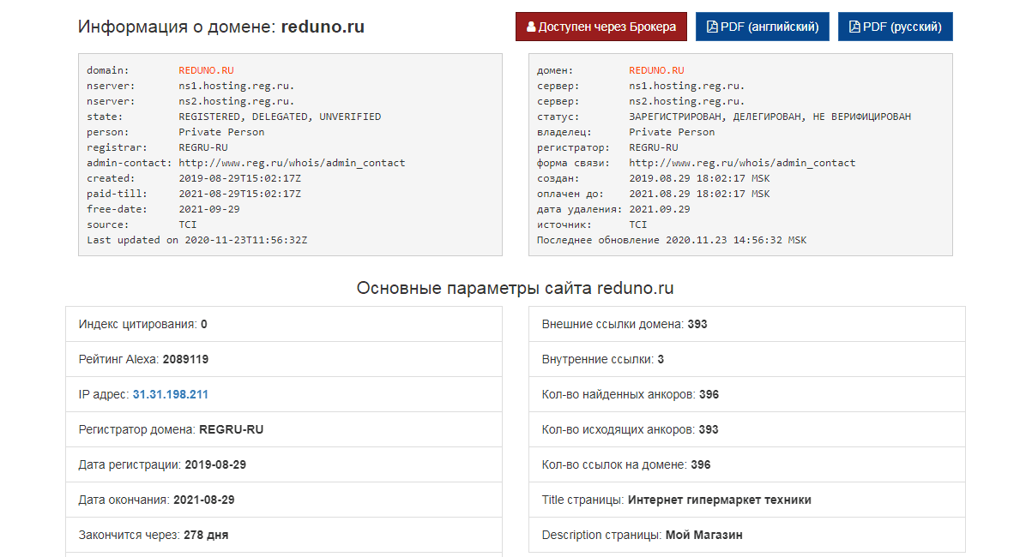Download the PDF report in English
Viewport: 1032px width, 557px height.
pyautogui.click(x=762, y=27)
